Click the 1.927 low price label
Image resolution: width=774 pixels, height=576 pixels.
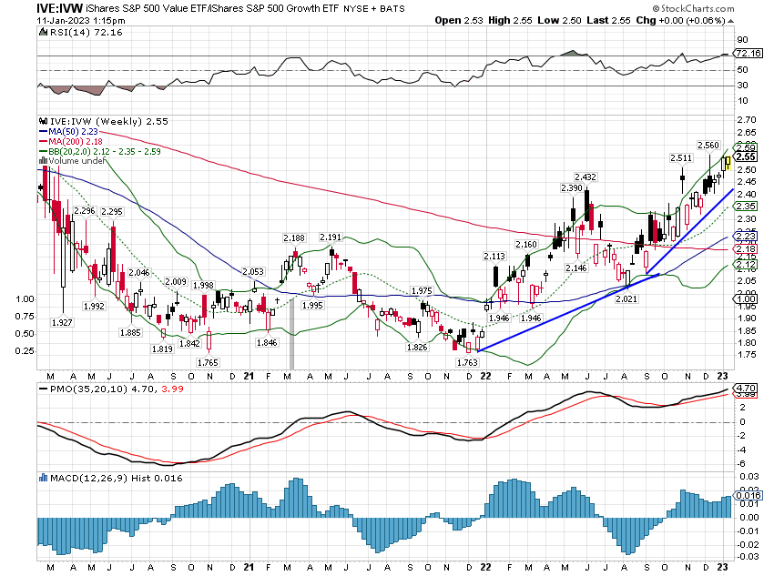(x=62, y=322)
